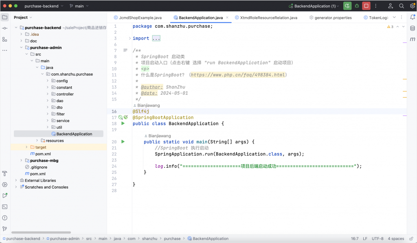Toggle the Problems tool window
This screenshot has width=417, height=243.
(5, 218)
